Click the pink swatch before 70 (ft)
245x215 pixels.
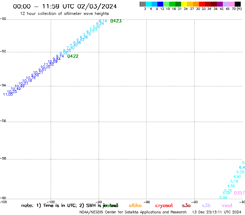click(x=231, y=4)
